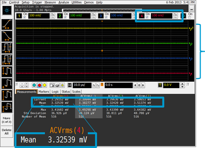Viewport: 205px width, 148px height.
Task: Open the Control menu
Action: point(14,2)
